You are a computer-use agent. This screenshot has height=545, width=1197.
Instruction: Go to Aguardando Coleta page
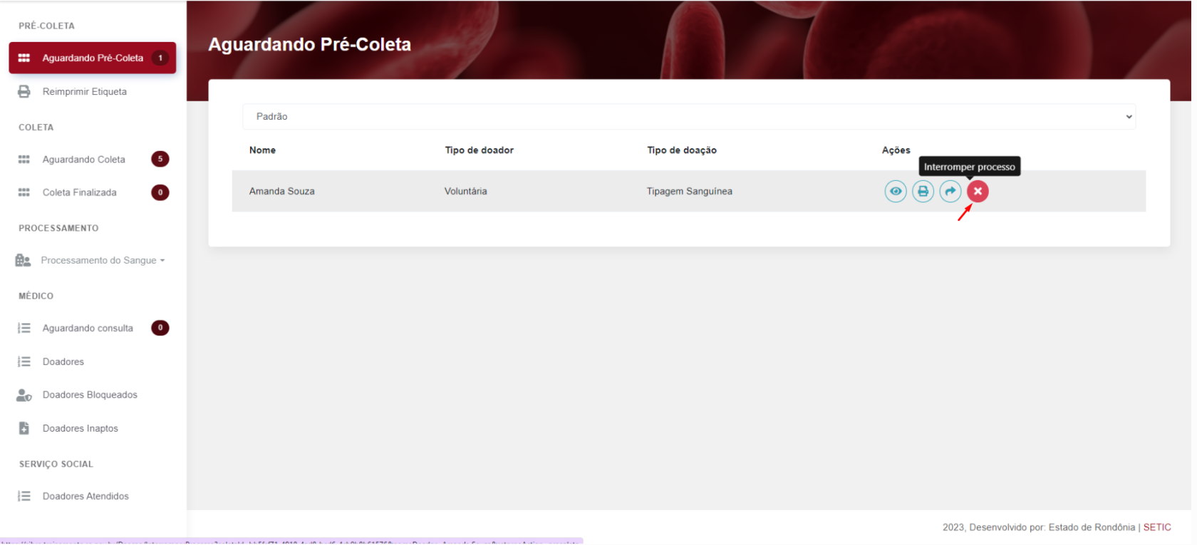84,159
